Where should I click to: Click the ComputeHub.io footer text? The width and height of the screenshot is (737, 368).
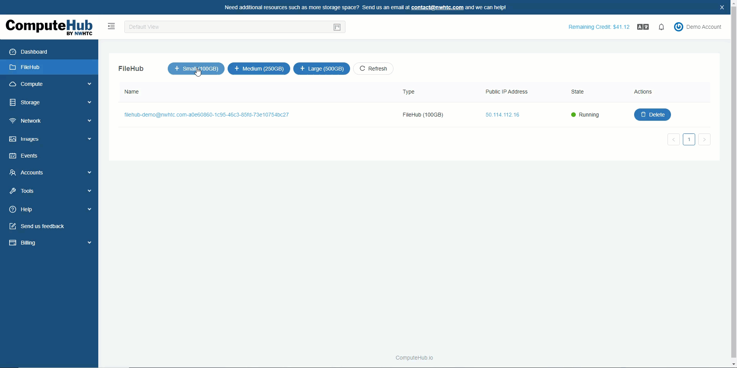(x=414, y=358)
